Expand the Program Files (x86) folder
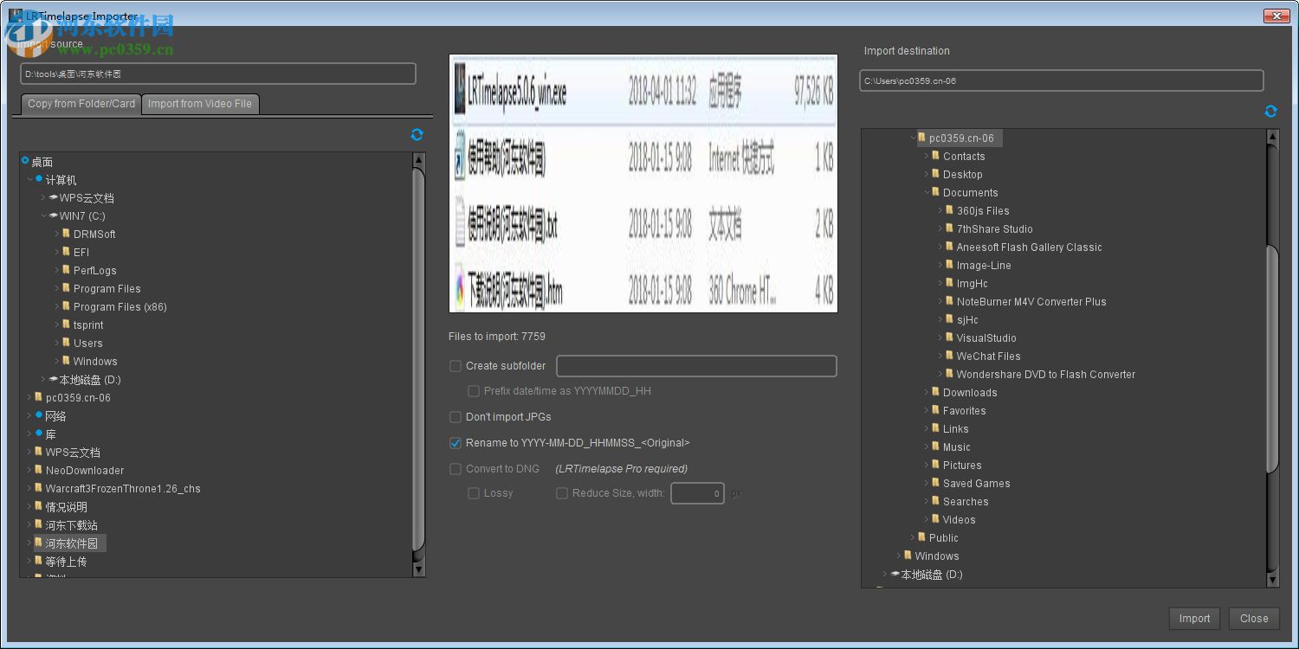 (57, 307)
